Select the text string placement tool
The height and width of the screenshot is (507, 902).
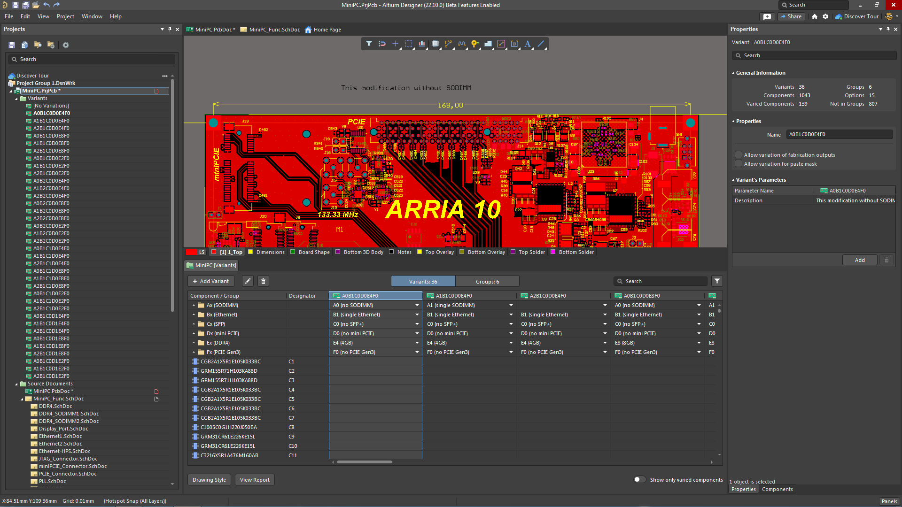point(528,44)
